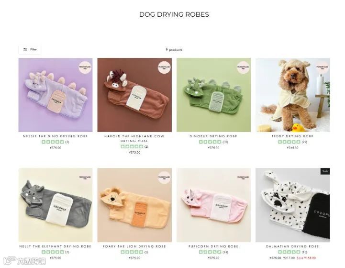Click the Nelly the Elephant Drying Robe title
The height and width of the screenshot is (268, 345).
(56, 246)
